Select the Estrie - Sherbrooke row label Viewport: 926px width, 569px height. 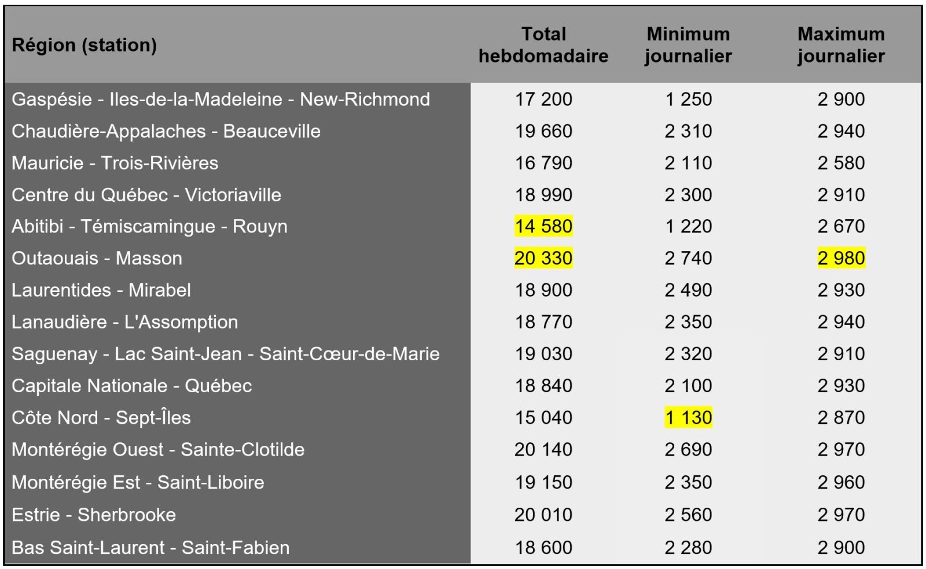(94, 515)
